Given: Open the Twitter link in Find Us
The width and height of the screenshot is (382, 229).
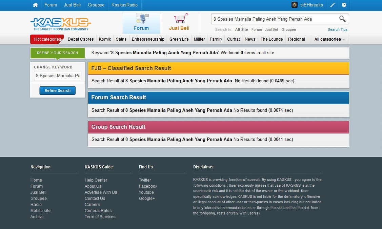Looking at the screenshot, I should 145,180.
